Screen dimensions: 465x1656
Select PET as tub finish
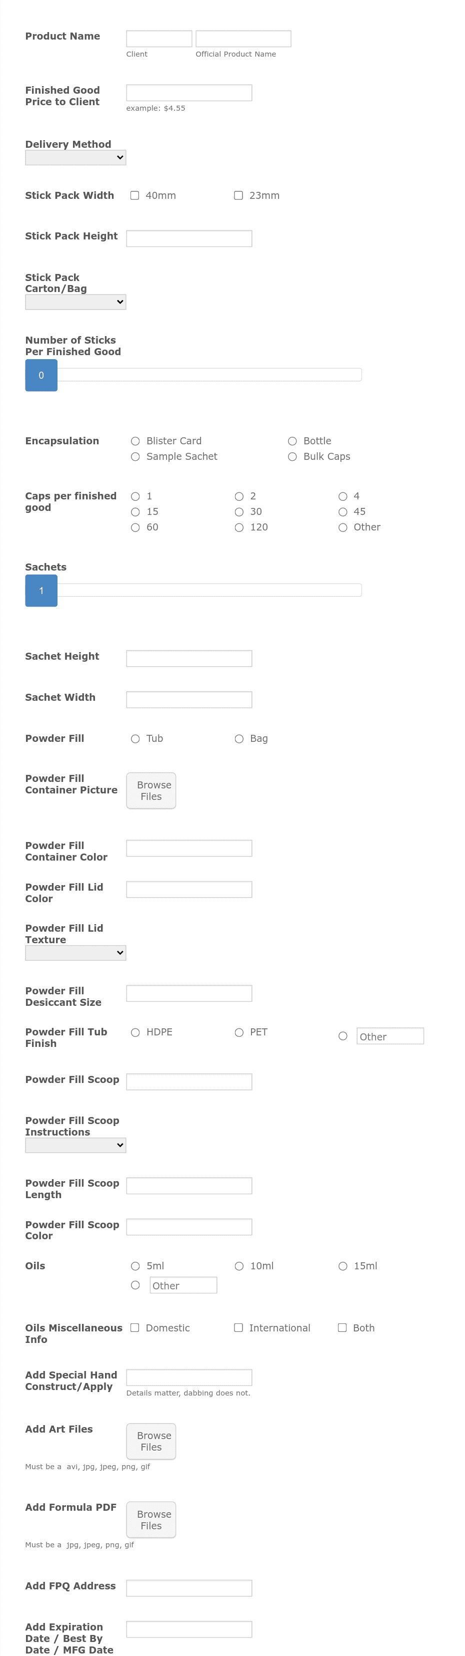(x=239, y=1032)
